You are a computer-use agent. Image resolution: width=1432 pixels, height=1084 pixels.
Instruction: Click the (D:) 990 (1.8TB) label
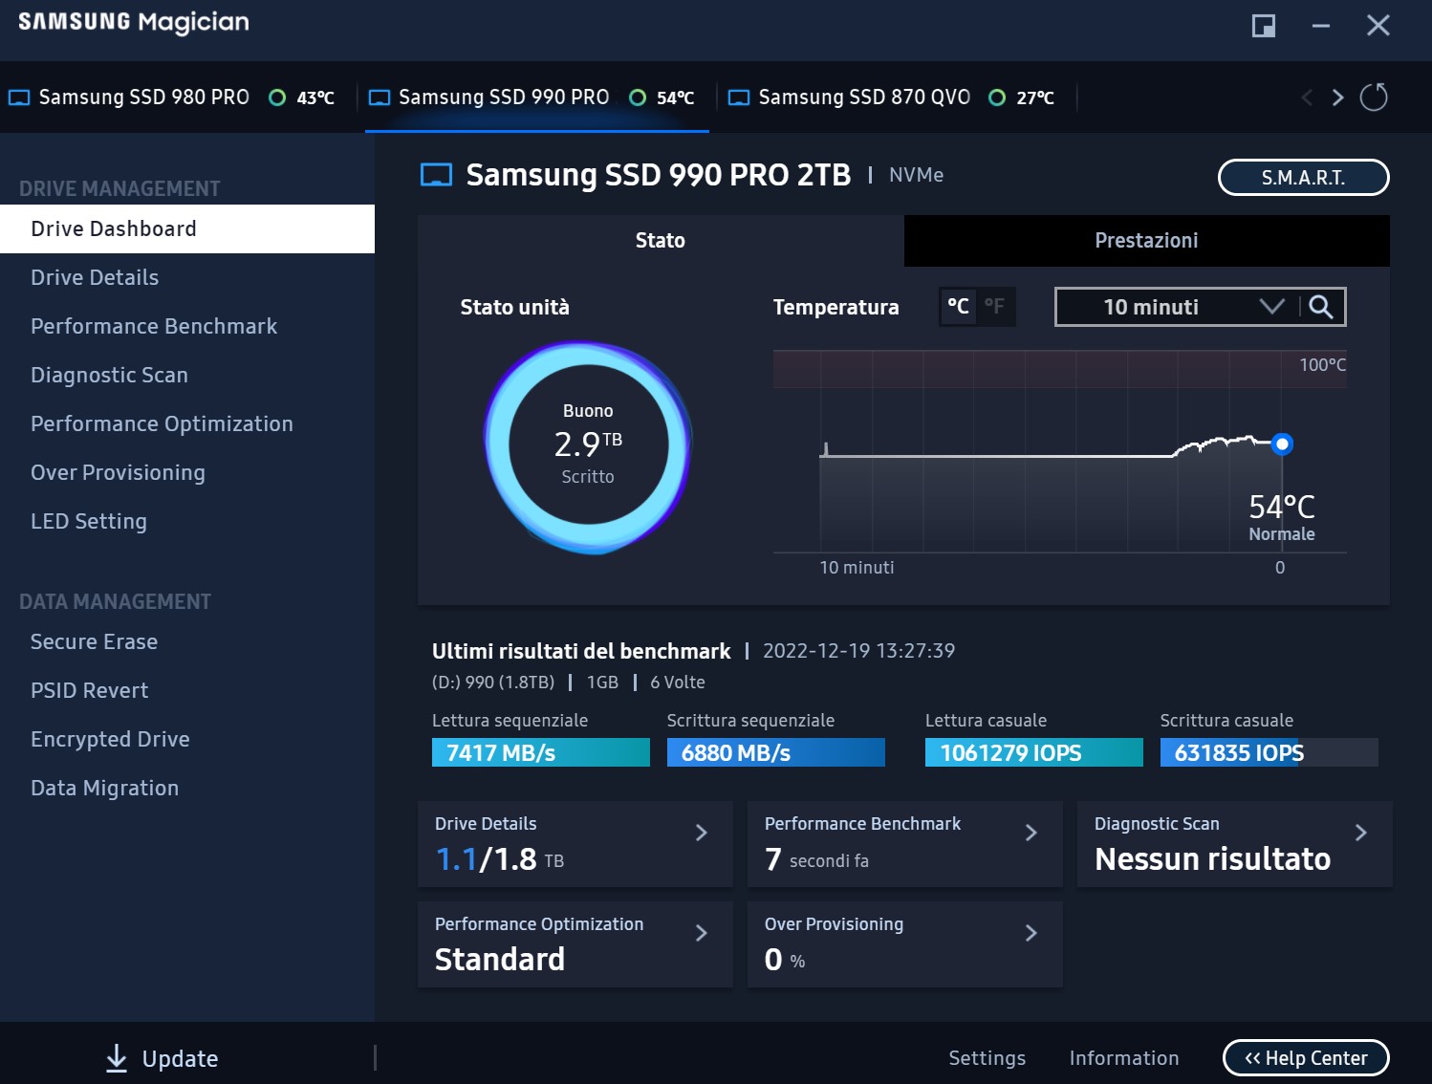click(x=493, y=683)
